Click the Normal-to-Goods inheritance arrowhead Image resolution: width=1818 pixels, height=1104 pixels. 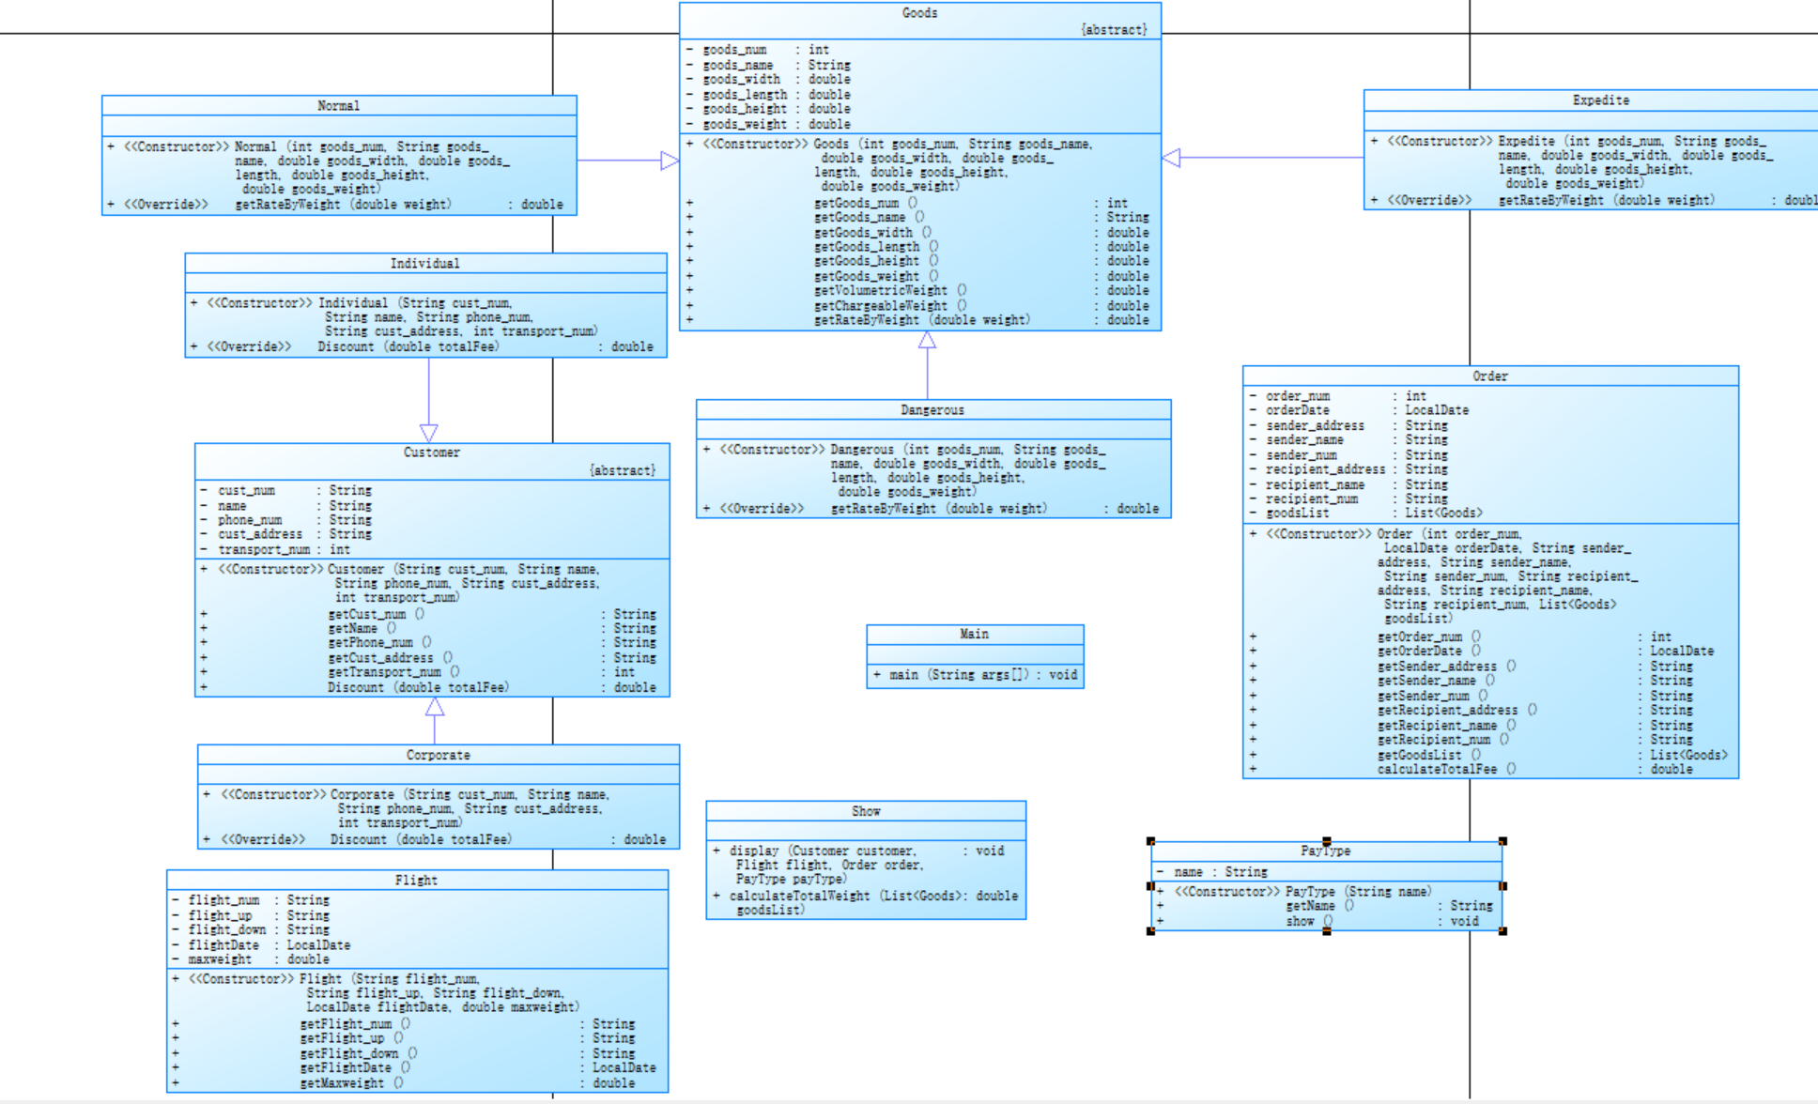point(670,161)
